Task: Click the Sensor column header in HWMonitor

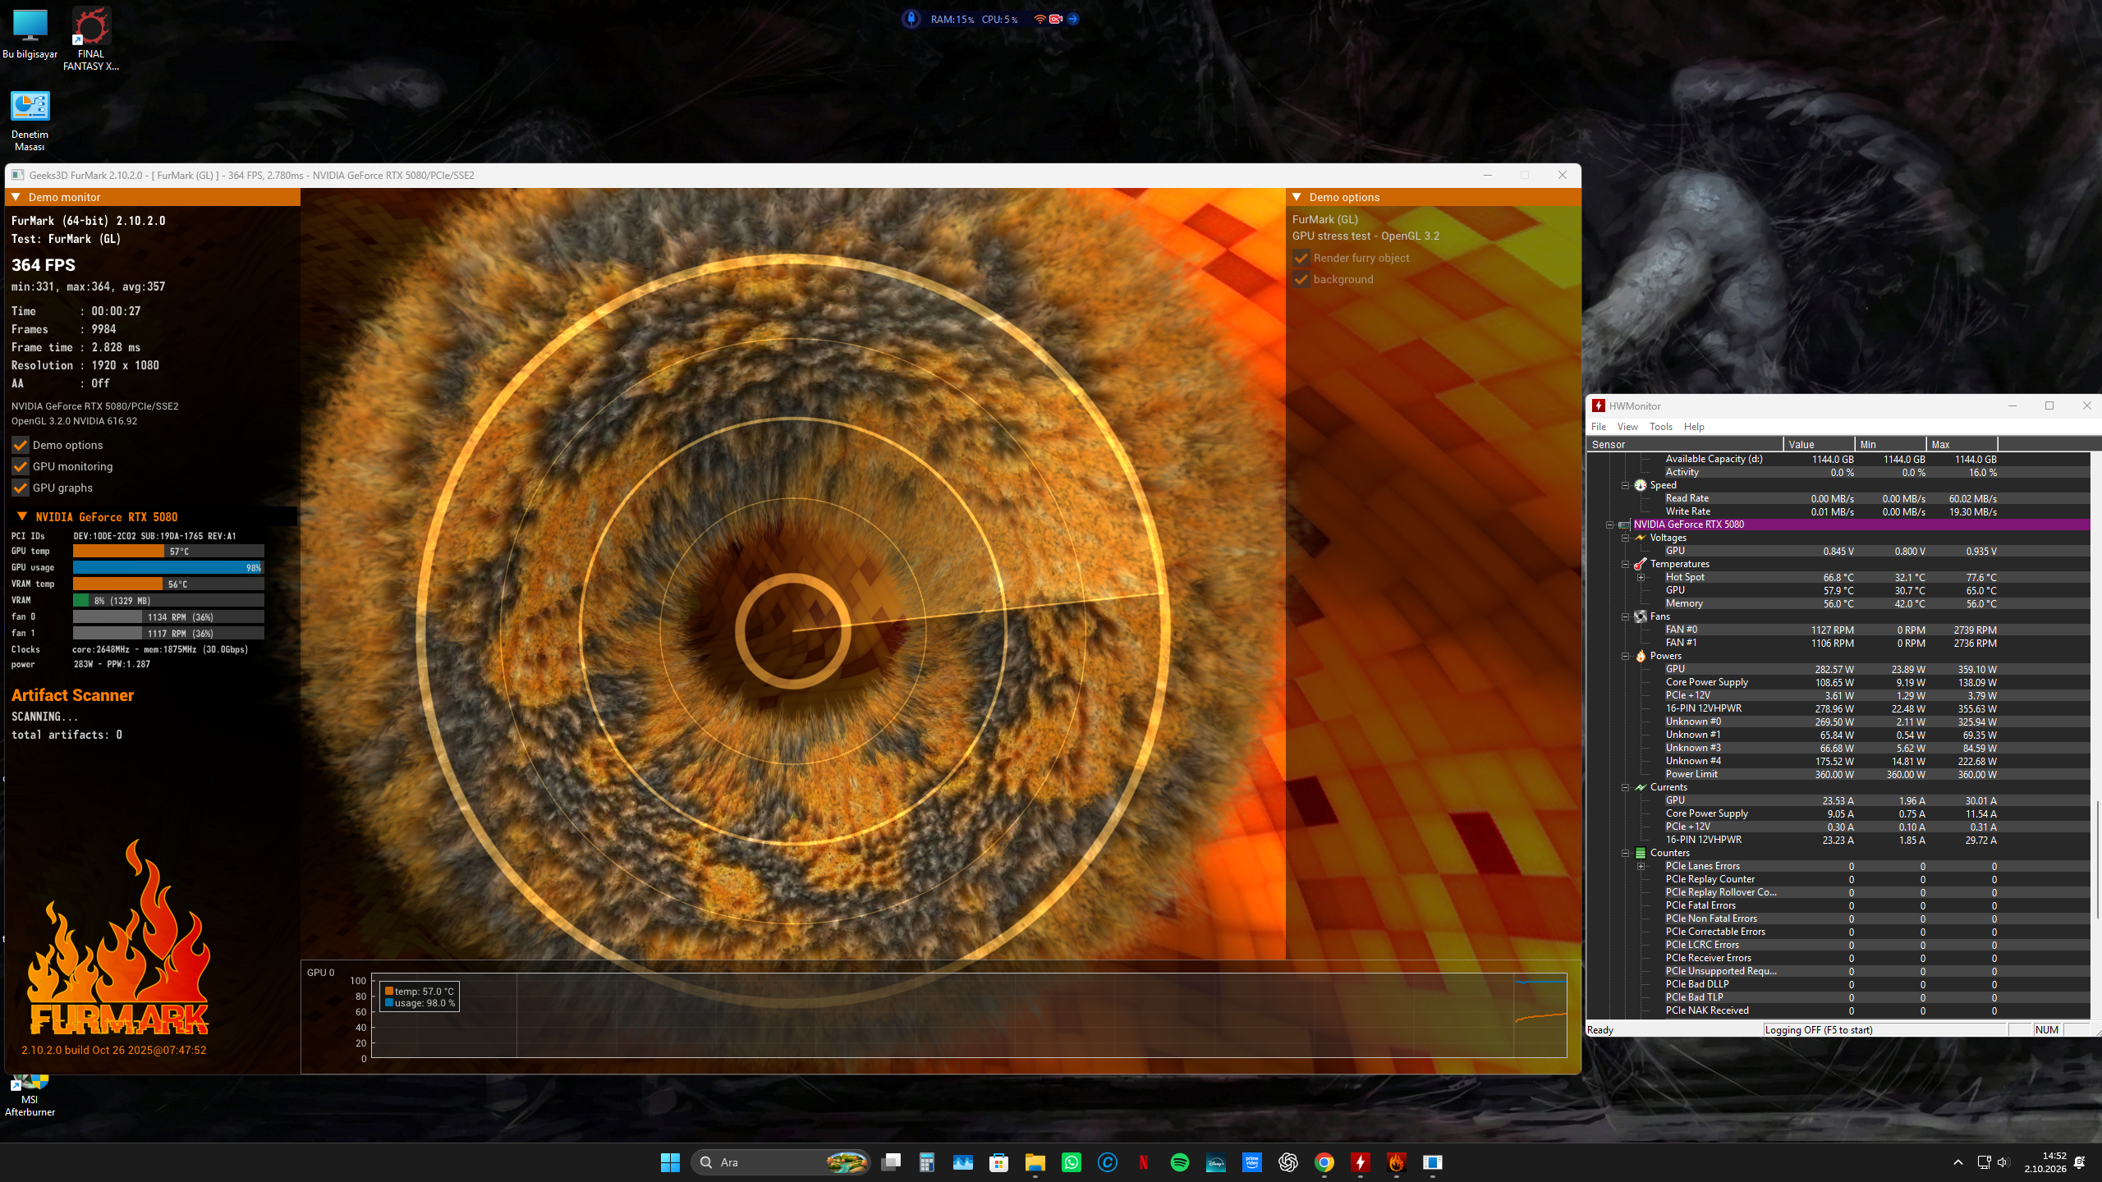Action: [x=1685, y=444]
